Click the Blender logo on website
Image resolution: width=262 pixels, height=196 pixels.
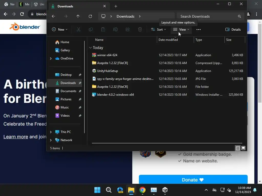[25, 27]
